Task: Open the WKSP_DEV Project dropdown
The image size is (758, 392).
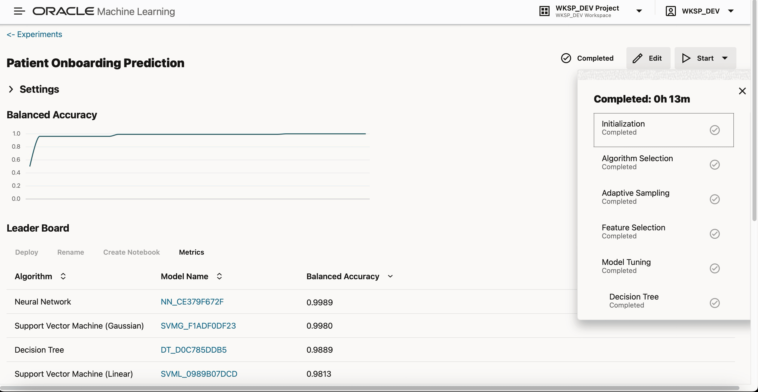Action: pyautogui.click(x=639, y=11)
